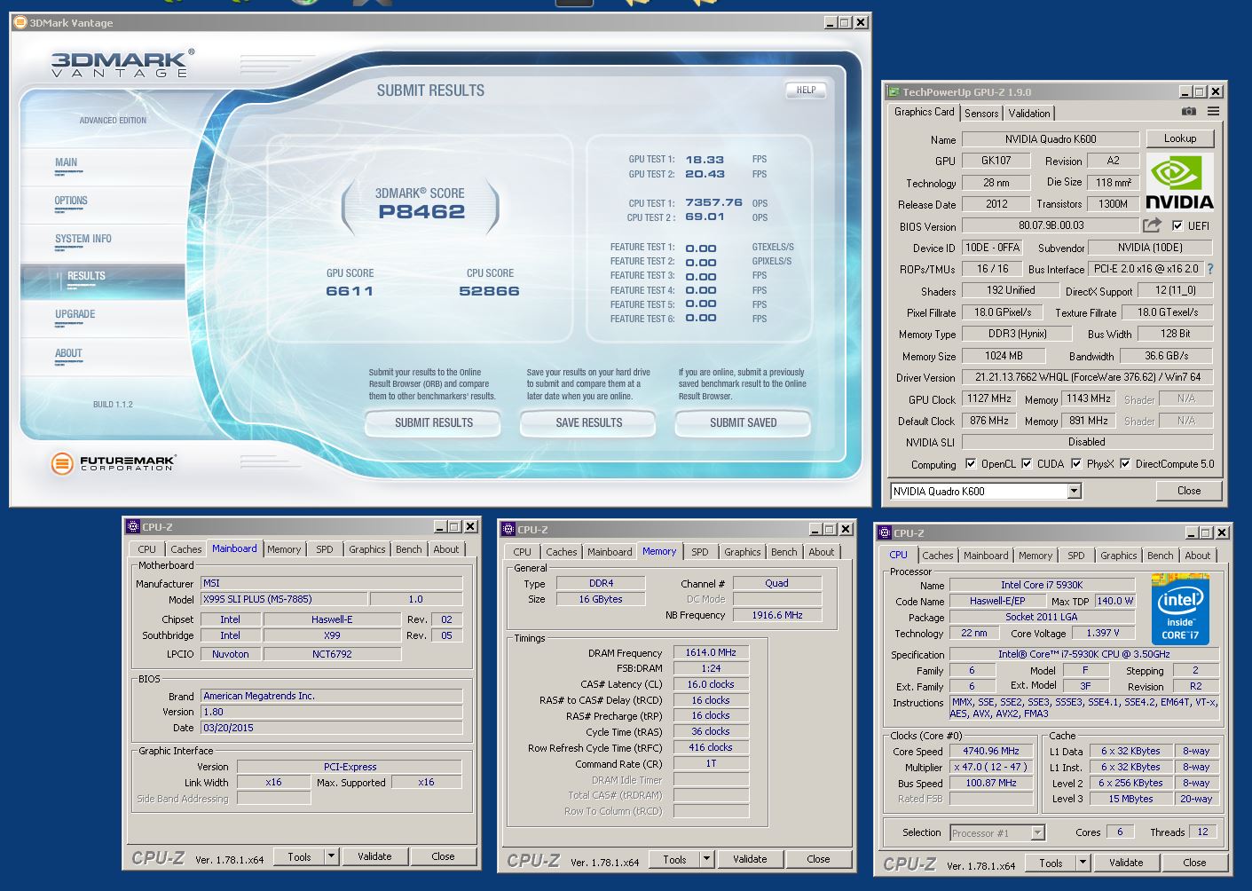Image resolution: width=1252 pixels, height=891 pixels.
Task: Select MAIN in the 3DMark Vantage sidebar
Action: pyautogui.click(x=66, y=162)
